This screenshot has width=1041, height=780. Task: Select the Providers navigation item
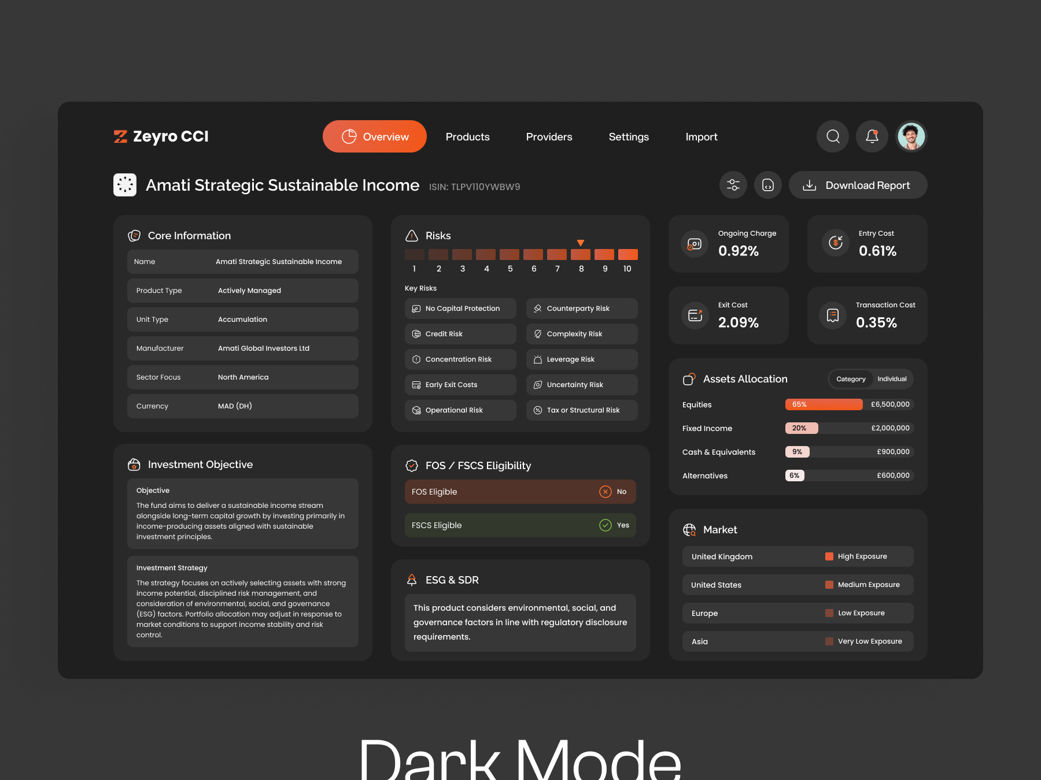pyautogui.click(x=549, y=136)
